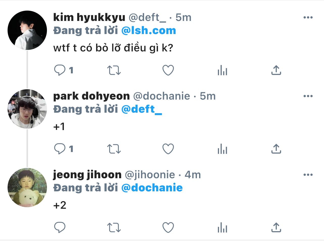Open the @lsh.com mention link
Image resolution: width=324 pixels, height=241 pixels.
[x=149, y=31]
